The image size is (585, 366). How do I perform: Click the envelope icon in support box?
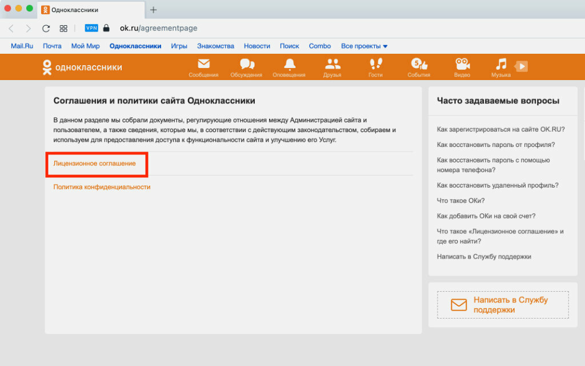(x=459, y=305)
